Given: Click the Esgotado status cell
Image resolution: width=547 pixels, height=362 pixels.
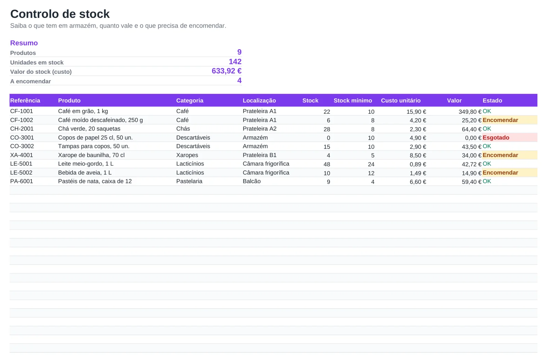Looking at the screenshot, I should (510, 138).
